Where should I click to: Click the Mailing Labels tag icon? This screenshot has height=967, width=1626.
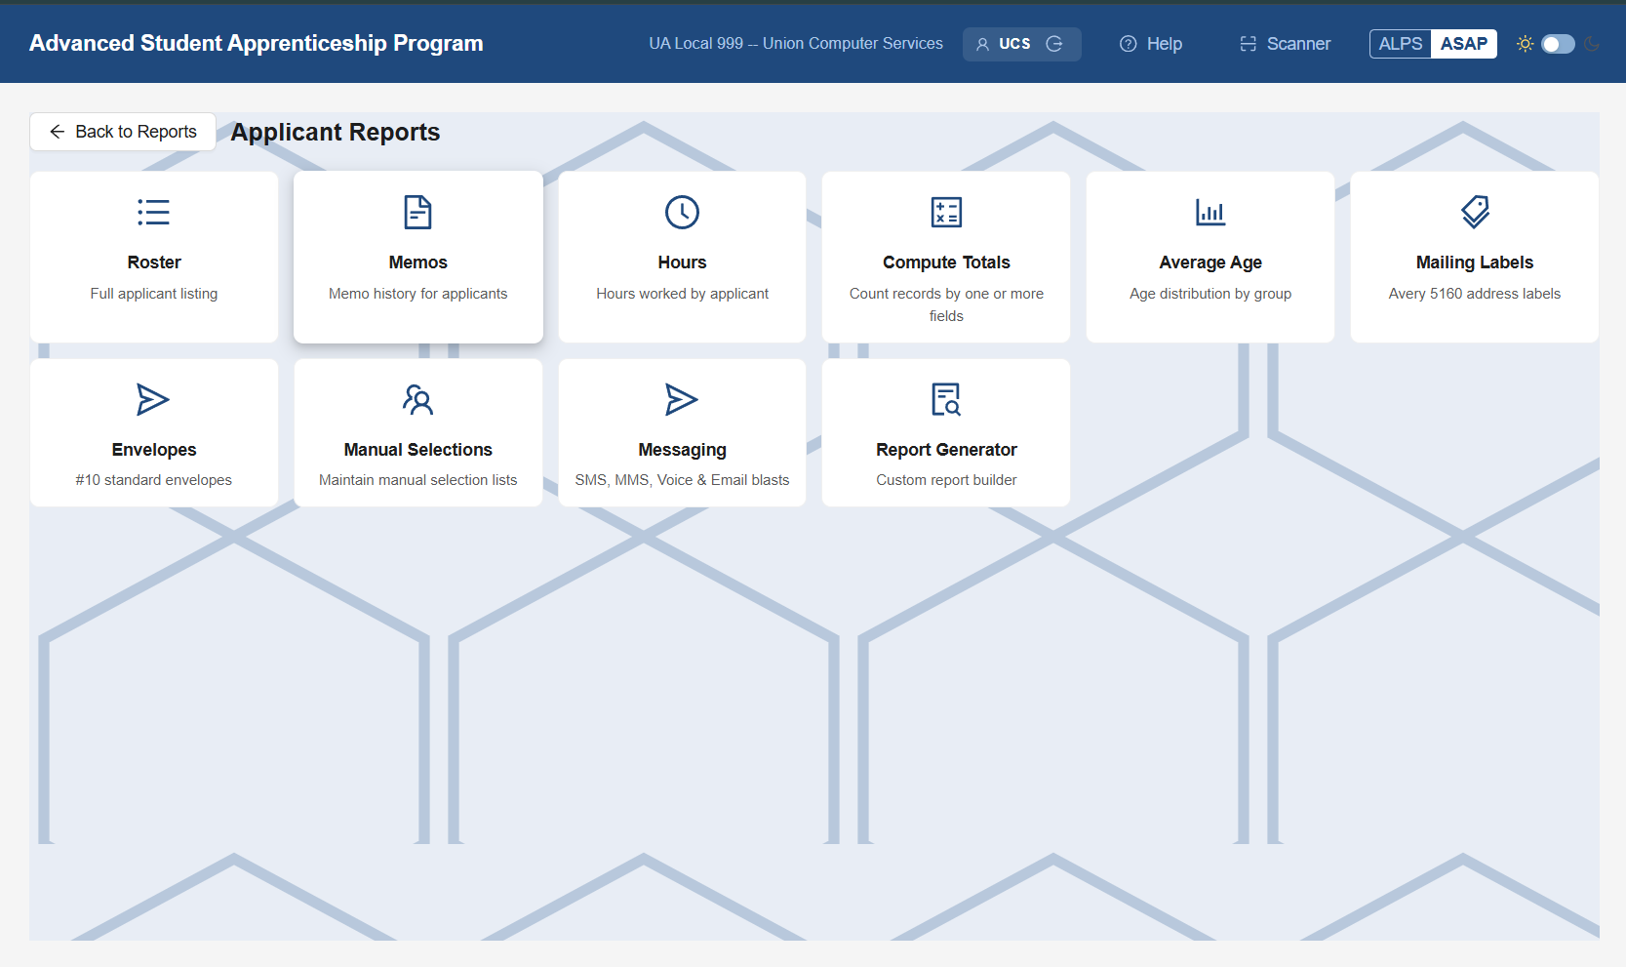coord(1475,212)
